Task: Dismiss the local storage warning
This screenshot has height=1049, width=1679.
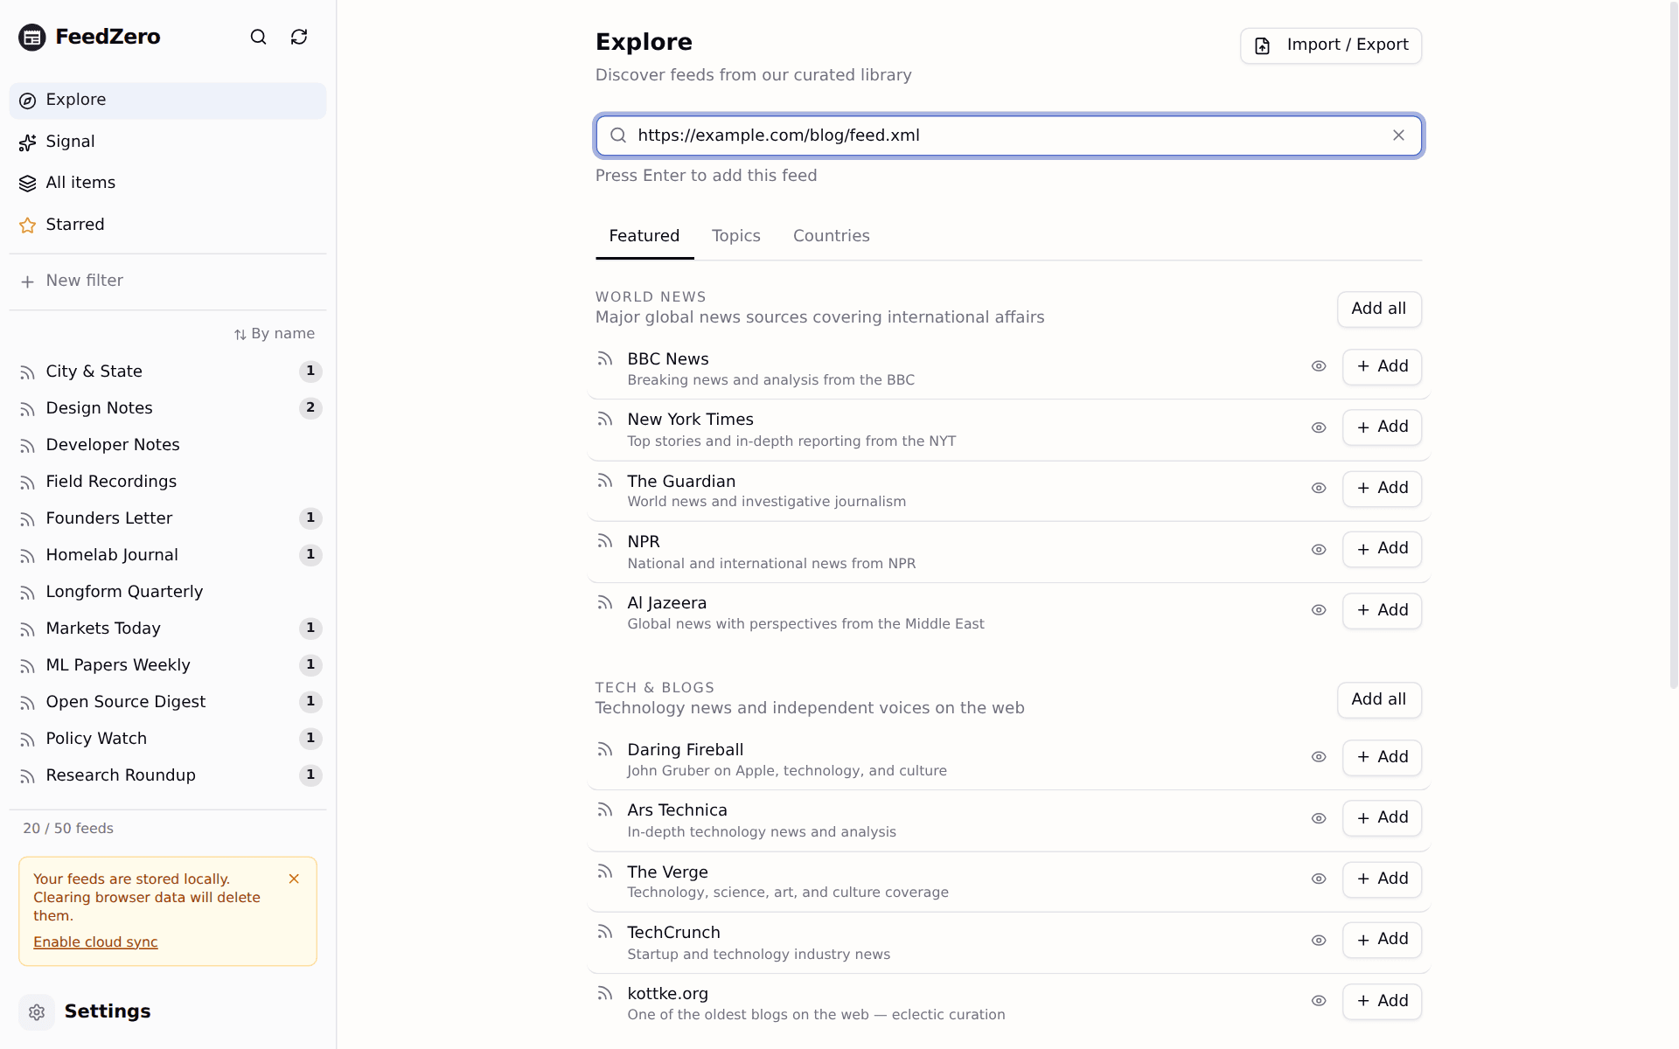Action: point(294,879)
